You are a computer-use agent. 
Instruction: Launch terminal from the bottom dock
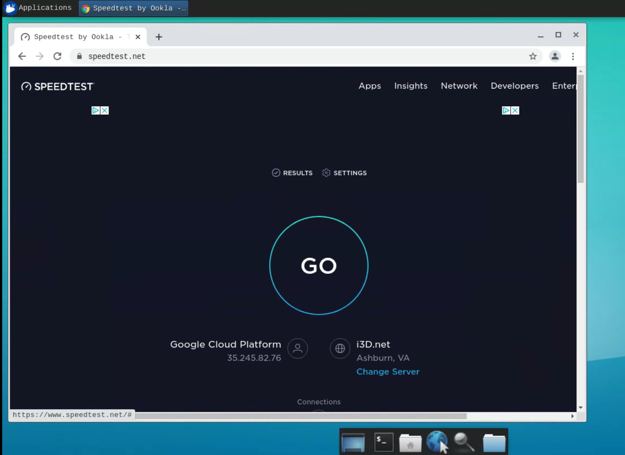(x=384, y=442)
